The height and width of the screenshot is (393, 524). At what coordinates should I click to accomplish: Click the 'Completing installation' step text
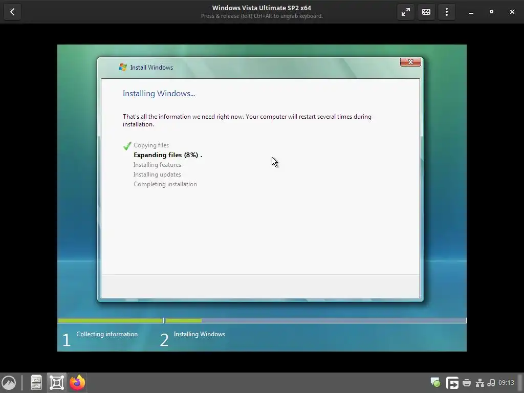pos(165,184)
